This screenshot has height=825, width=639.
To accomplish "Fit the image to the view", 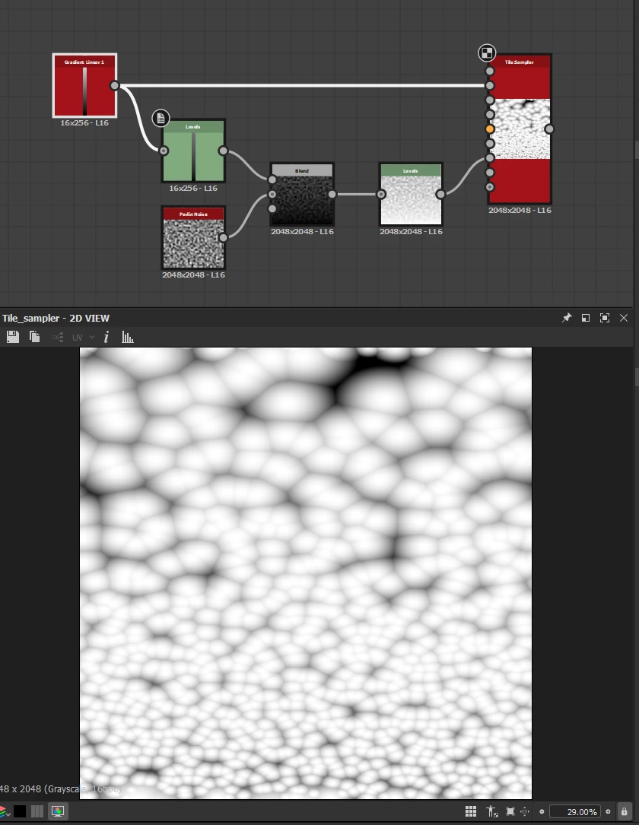I will [510, 811].
